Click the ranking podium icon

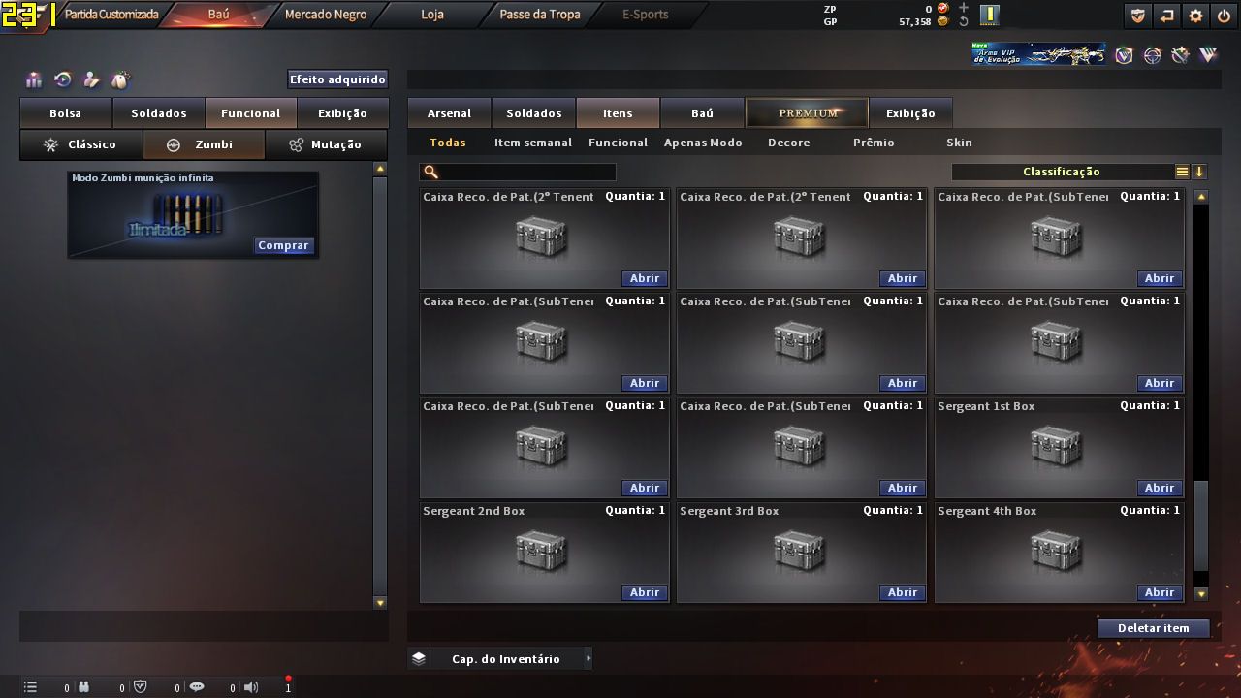(x=34, y=80)
